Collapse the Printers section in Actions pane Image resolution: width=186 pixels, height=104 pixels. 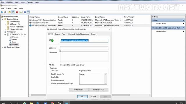click(183, 20)
